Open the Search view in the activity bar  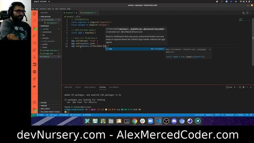pos(35,21)
